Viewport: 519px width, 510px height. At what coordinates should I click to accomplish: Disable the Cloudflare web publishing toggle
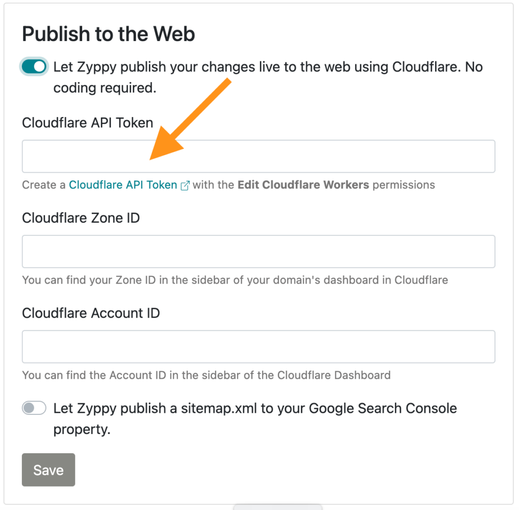pos(34,66)
